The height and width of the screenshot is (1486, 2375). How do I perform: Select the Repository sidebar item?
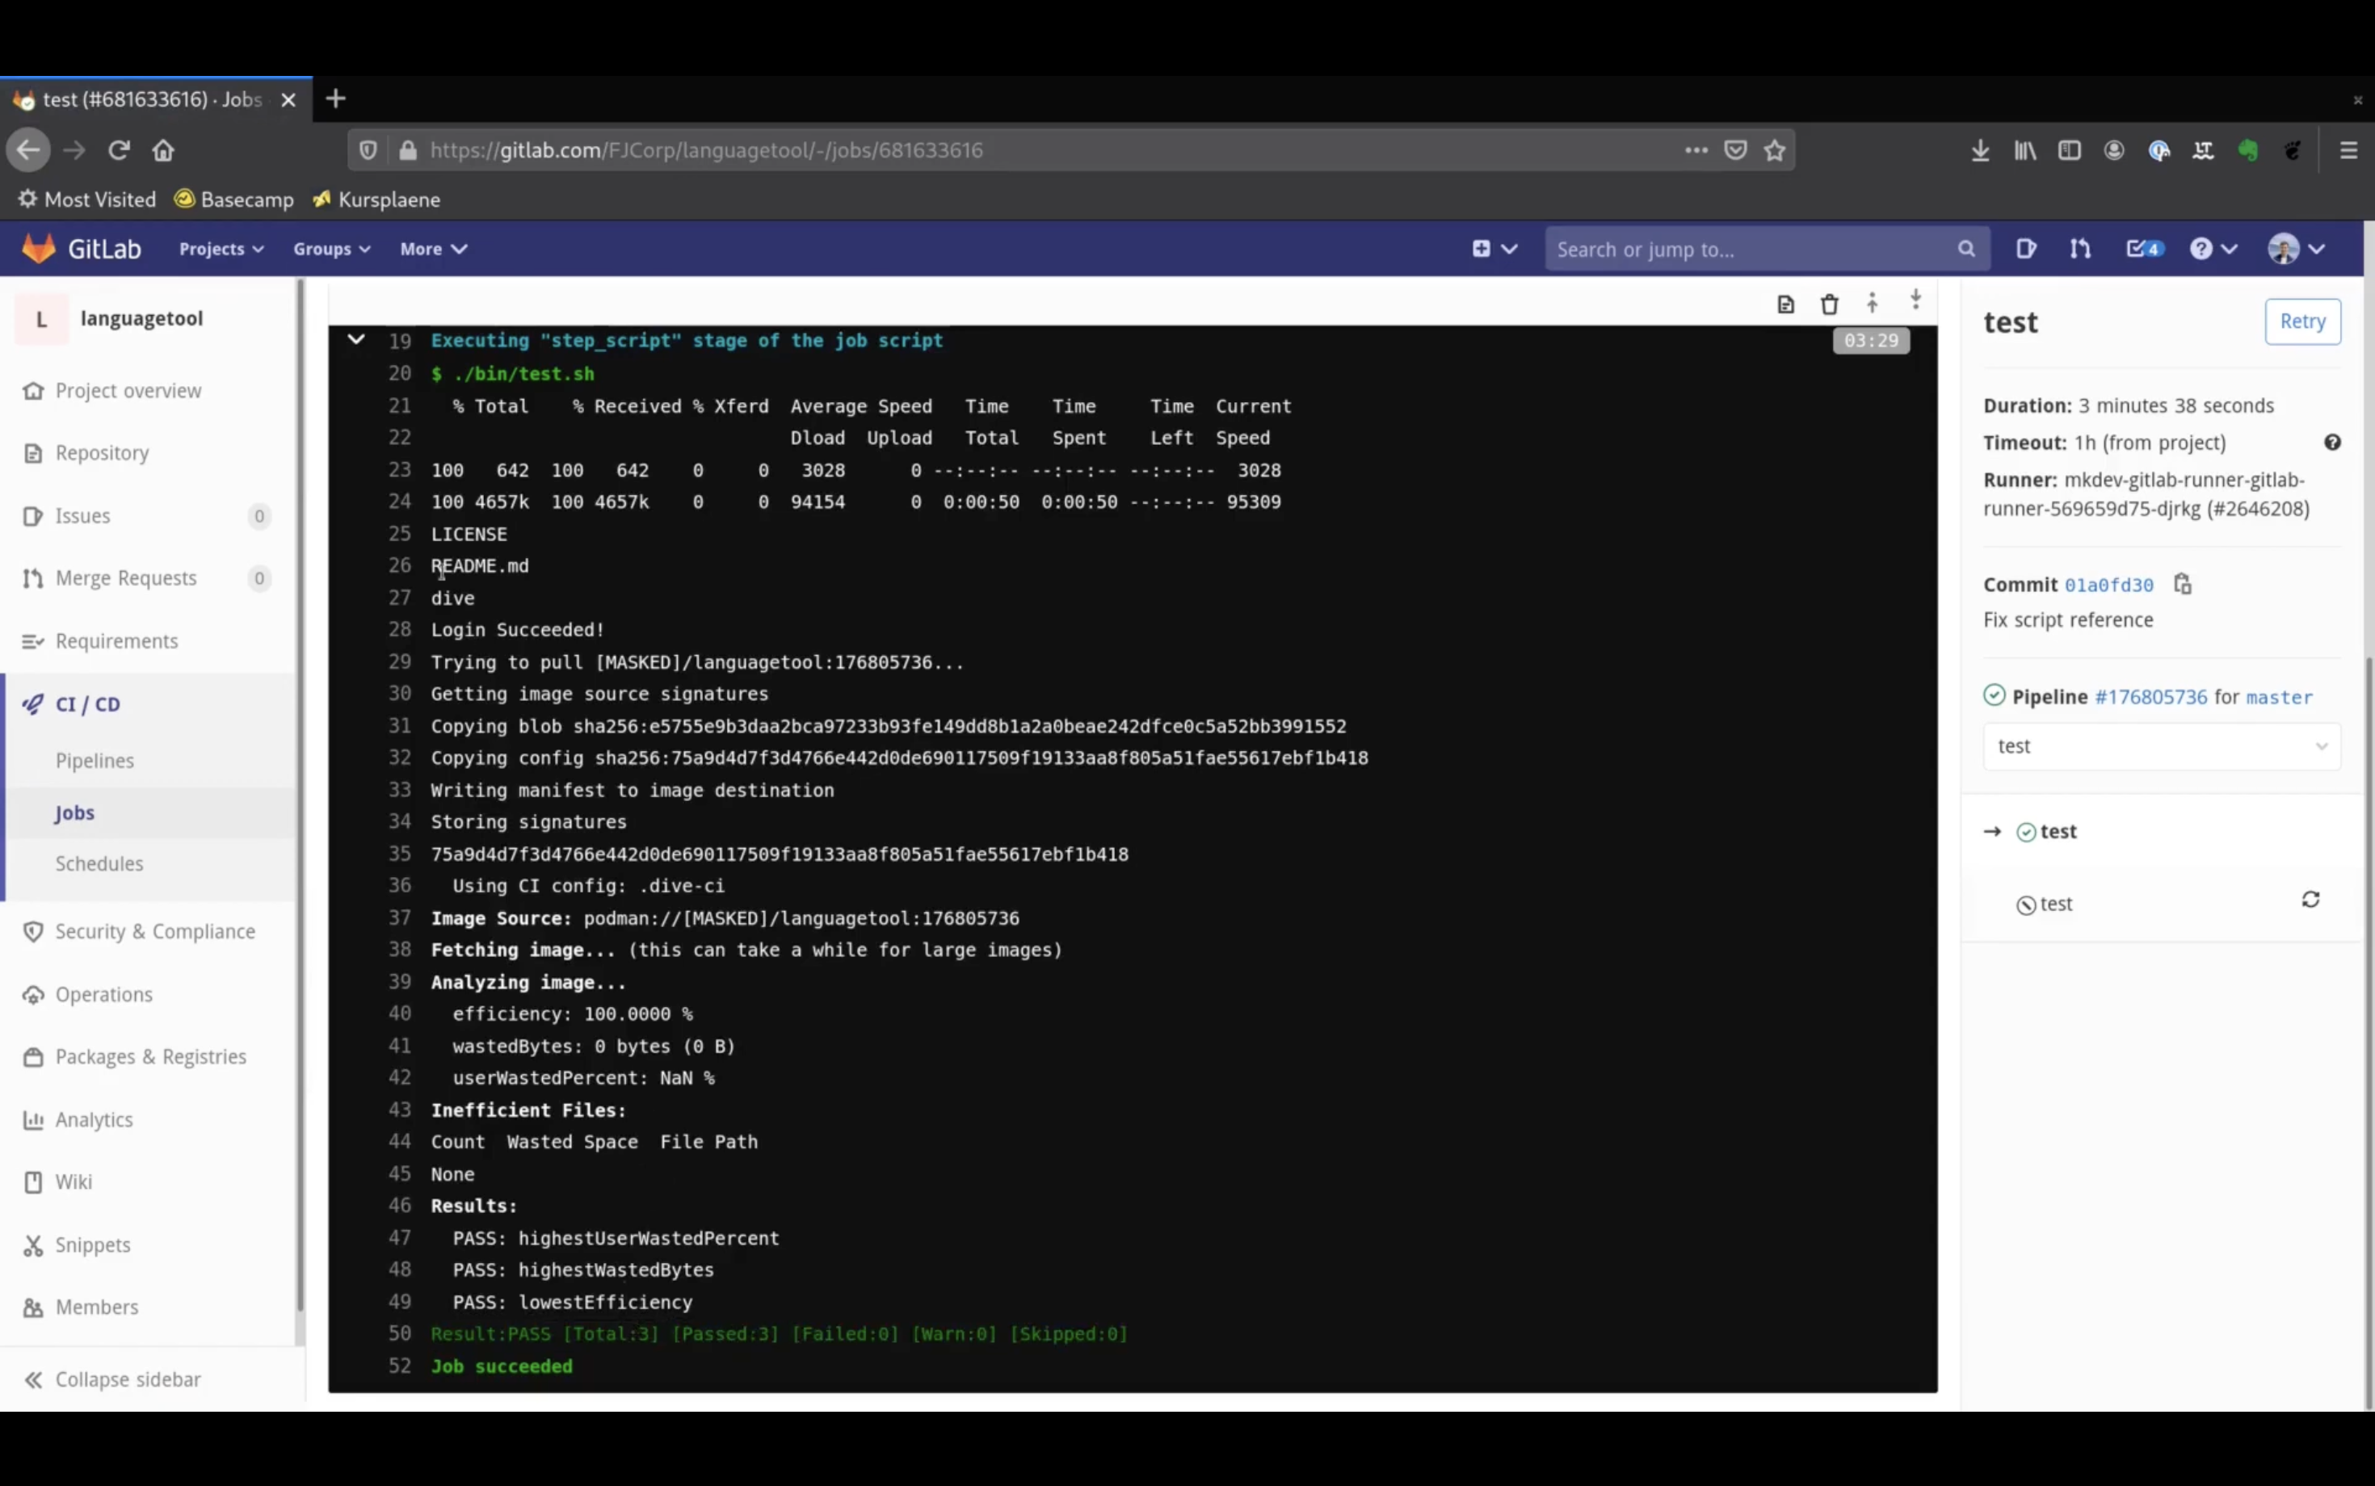tap(103, 452)
